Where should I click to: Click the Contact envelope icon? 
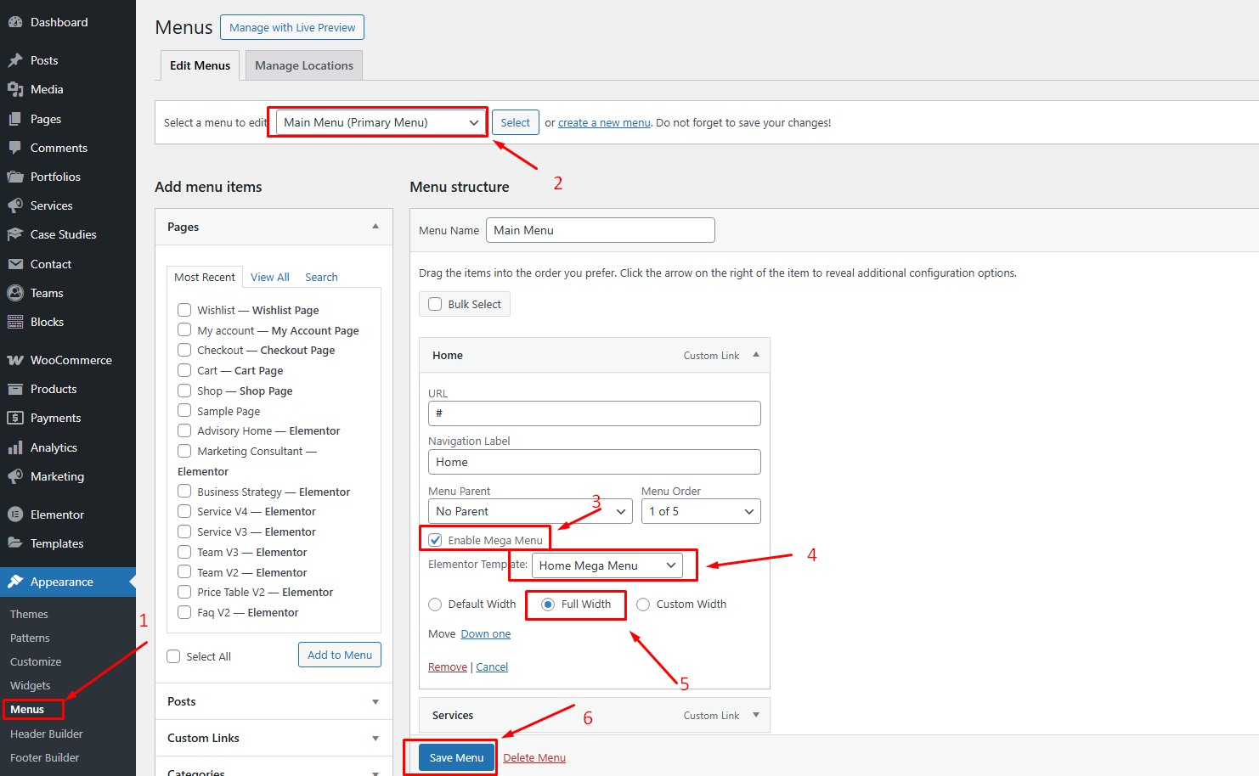(15, 264)
